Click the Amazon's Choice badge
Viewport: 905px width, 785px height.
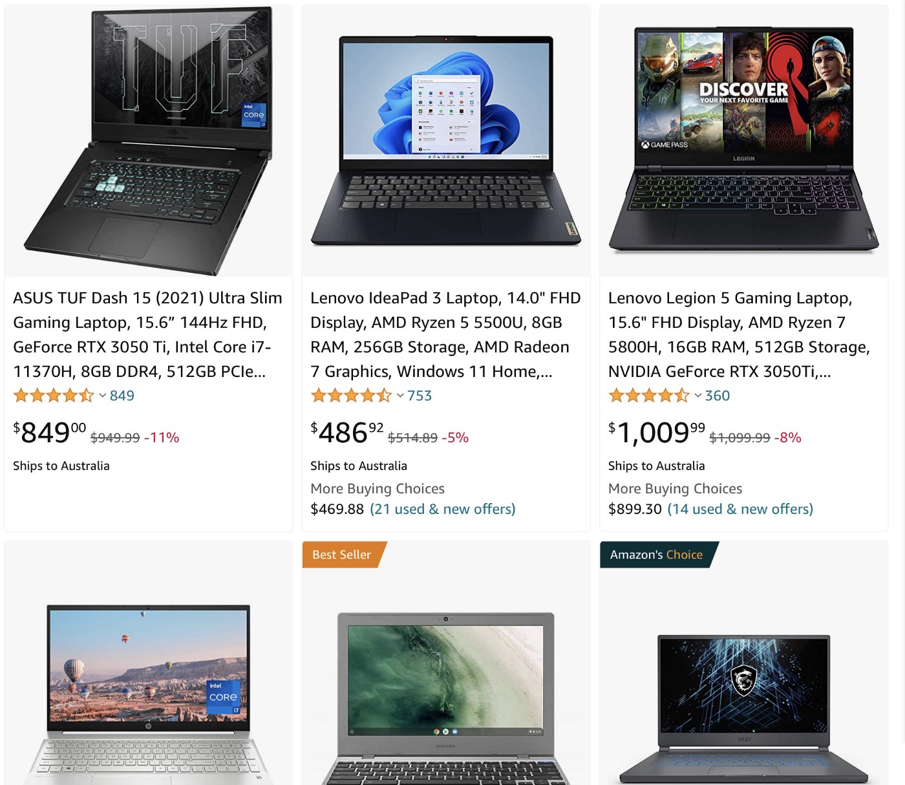pos(658,555)
